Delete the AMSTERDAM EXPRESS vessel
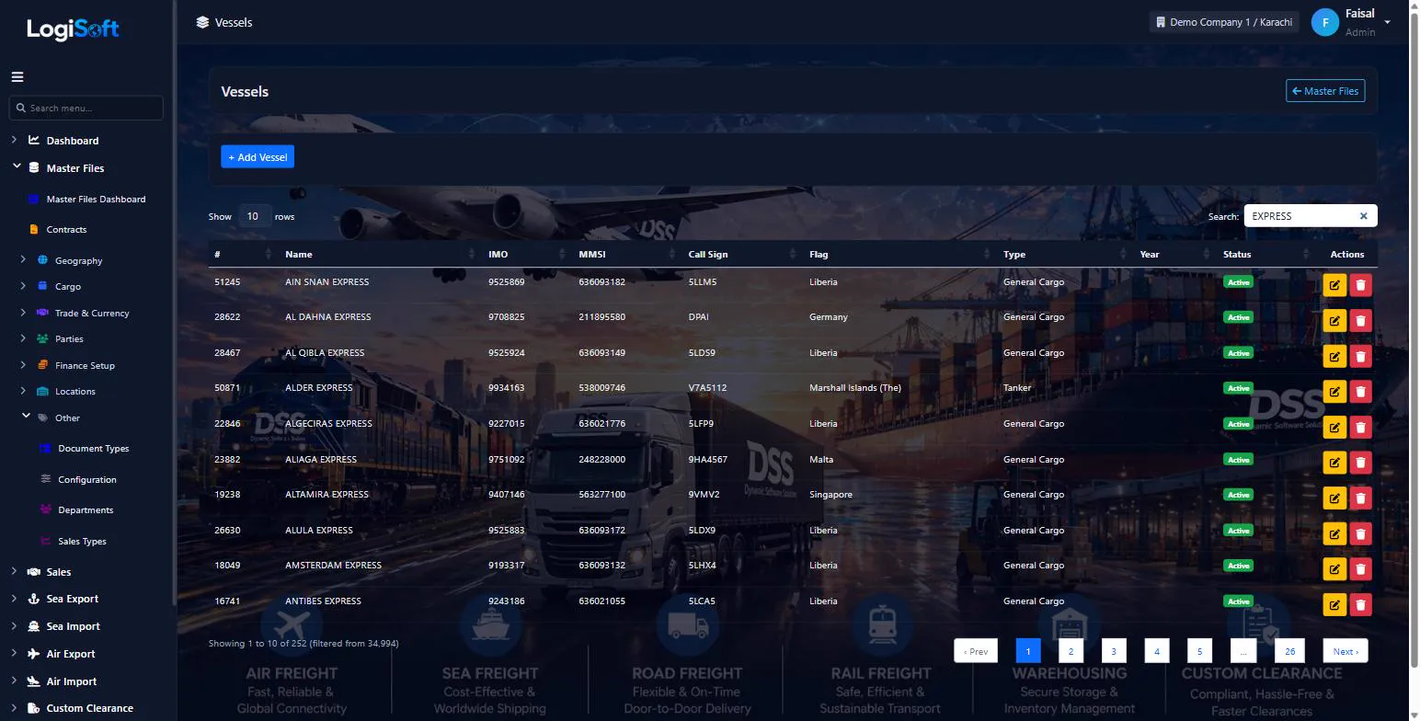This screenshot has height=721, width=1420. (1360, 569)
